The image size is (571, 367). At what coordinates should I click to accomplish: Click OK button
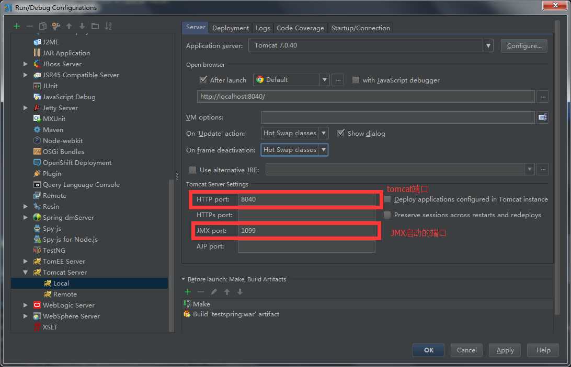[x=428, y=350]
